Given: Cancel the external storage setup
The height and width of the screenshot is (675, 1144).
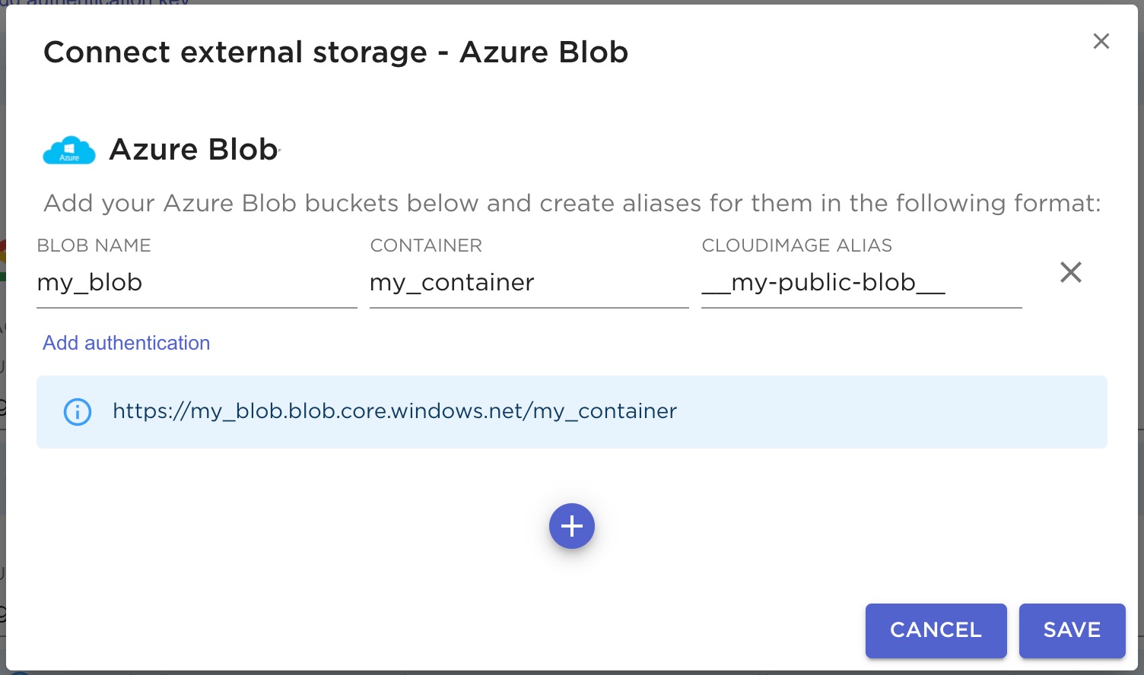Looking at the screenshot, I should point(936,630).
